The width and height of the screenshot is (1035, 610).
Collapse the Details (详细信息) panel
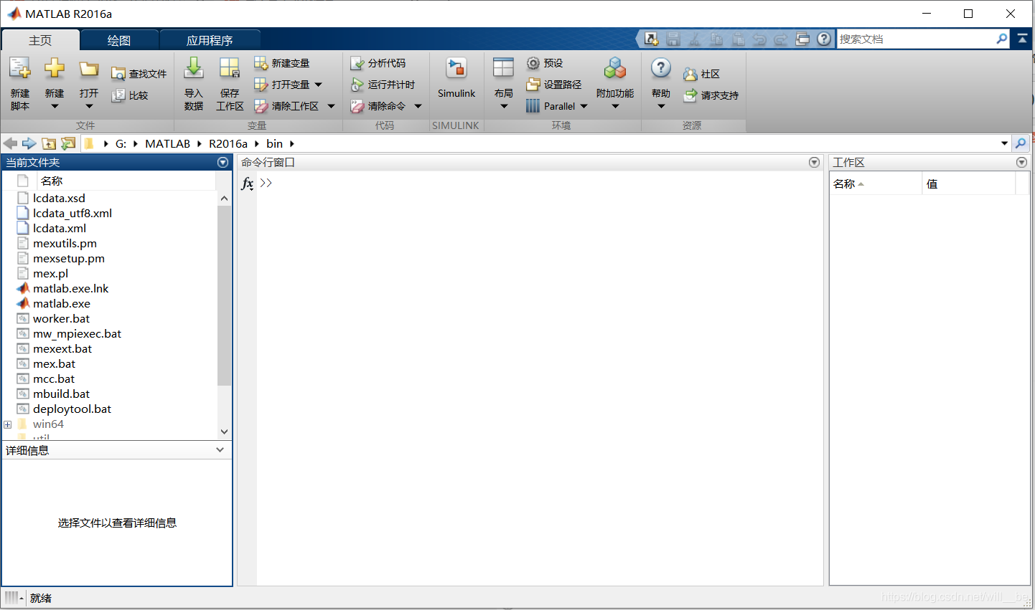coord(220,450)
